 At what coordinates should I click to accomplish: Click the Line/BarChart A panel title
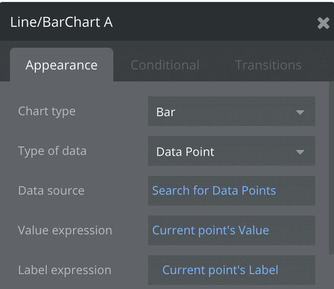[62, 22]
